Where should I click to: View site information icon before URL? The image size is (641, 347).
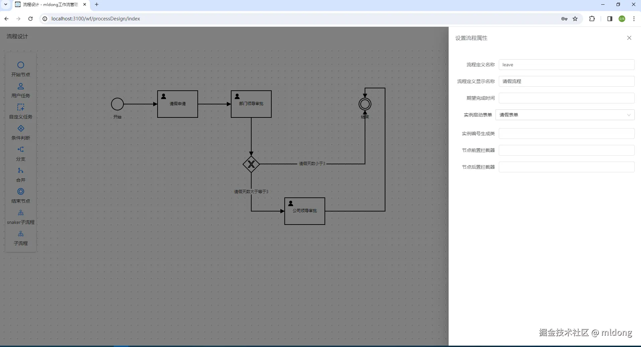(45, 19)
